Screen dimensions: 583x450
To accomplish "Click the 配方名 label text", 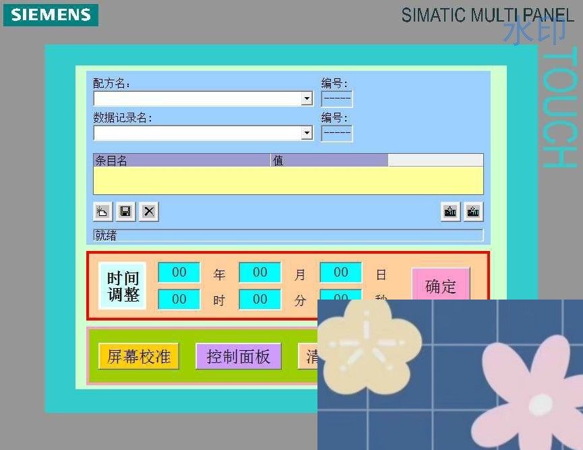I will (x=111, y=84).
